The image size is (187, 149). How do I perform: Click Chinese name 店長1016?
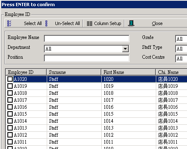point(168,107)
